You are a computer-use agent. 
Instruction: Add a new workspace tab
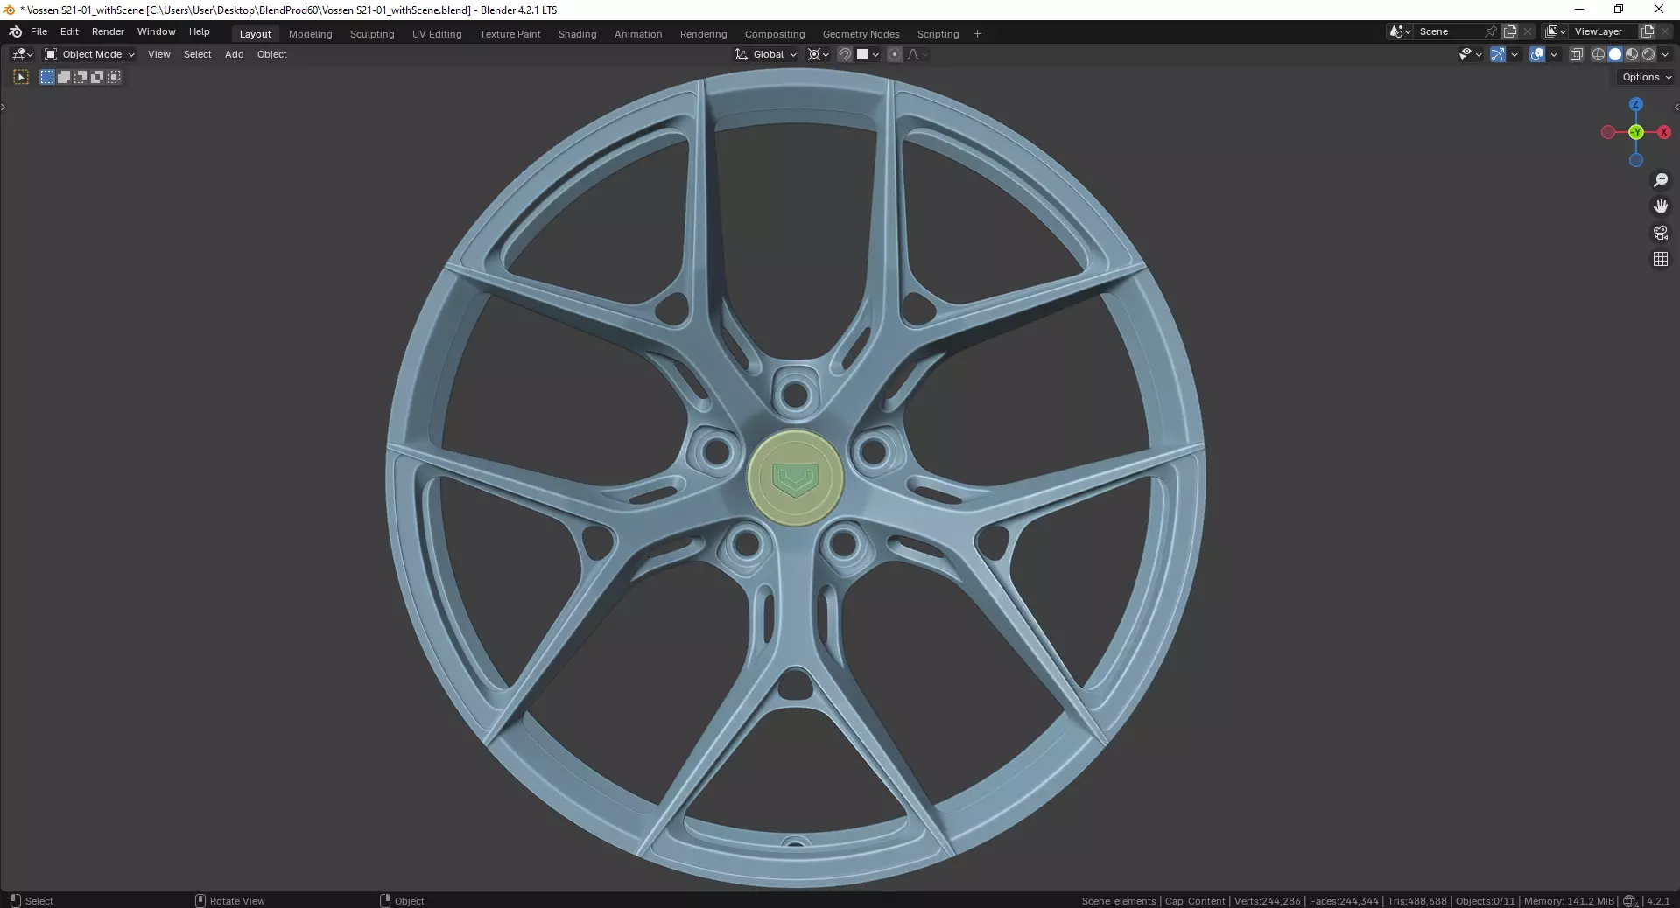point(977,34)
